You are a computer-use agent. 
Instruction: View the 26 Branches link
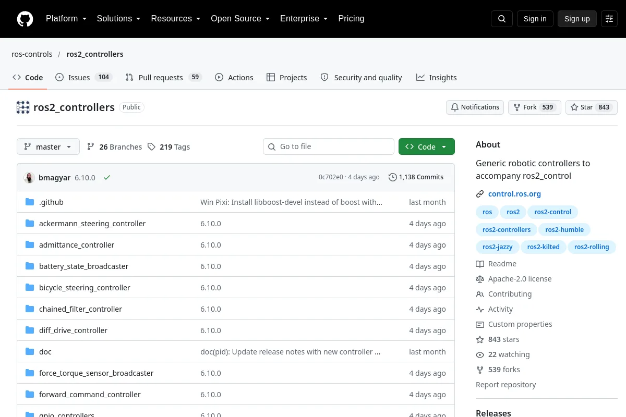[x=115, y=147]
